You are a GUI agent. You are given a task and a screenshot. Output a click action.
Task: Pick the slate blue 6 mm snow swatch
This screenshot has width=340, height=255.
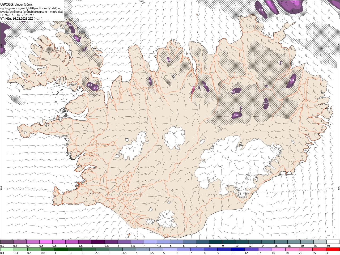point(190,242)
